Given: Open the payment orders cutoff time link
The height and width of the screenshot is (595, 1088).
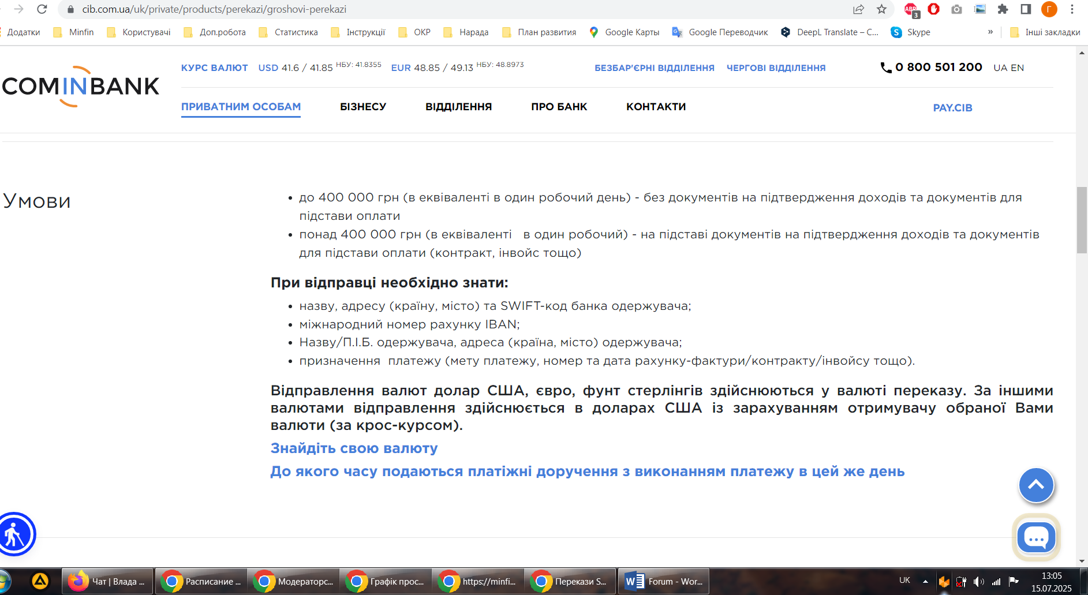Looking at the screenshot, I should coord(588,471).
